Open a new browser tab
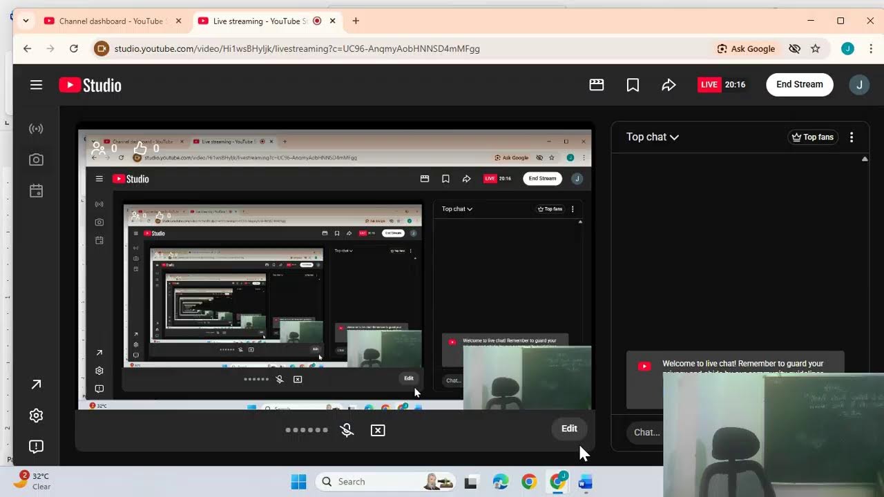The height and width of the screenshot is (497, 884). (356, 21)
